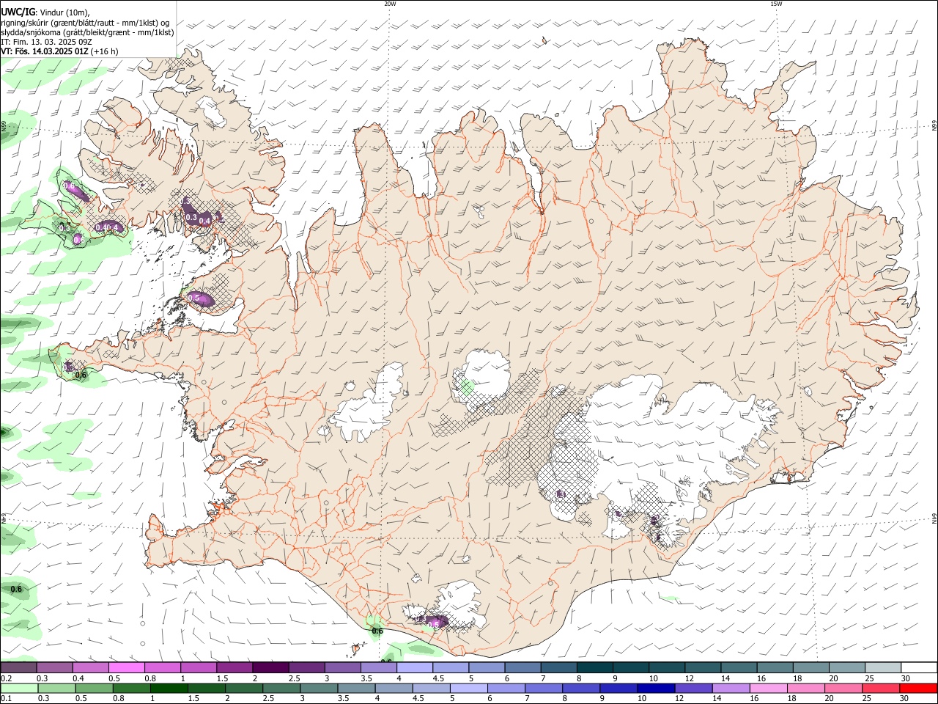Click the medium green 0.5 rain swatch
This screenshot has width=938, height=704.
click(x=94, y=689)
